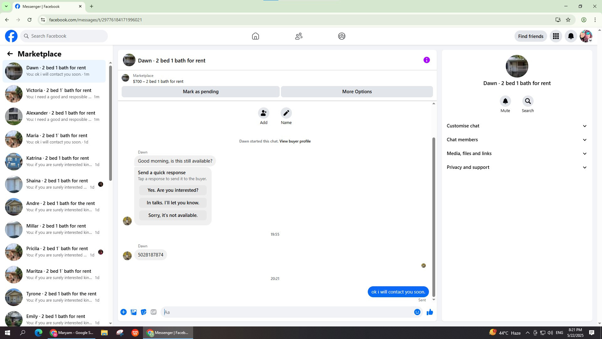Add people to the chat
The image size is (602, 339).
264,113
